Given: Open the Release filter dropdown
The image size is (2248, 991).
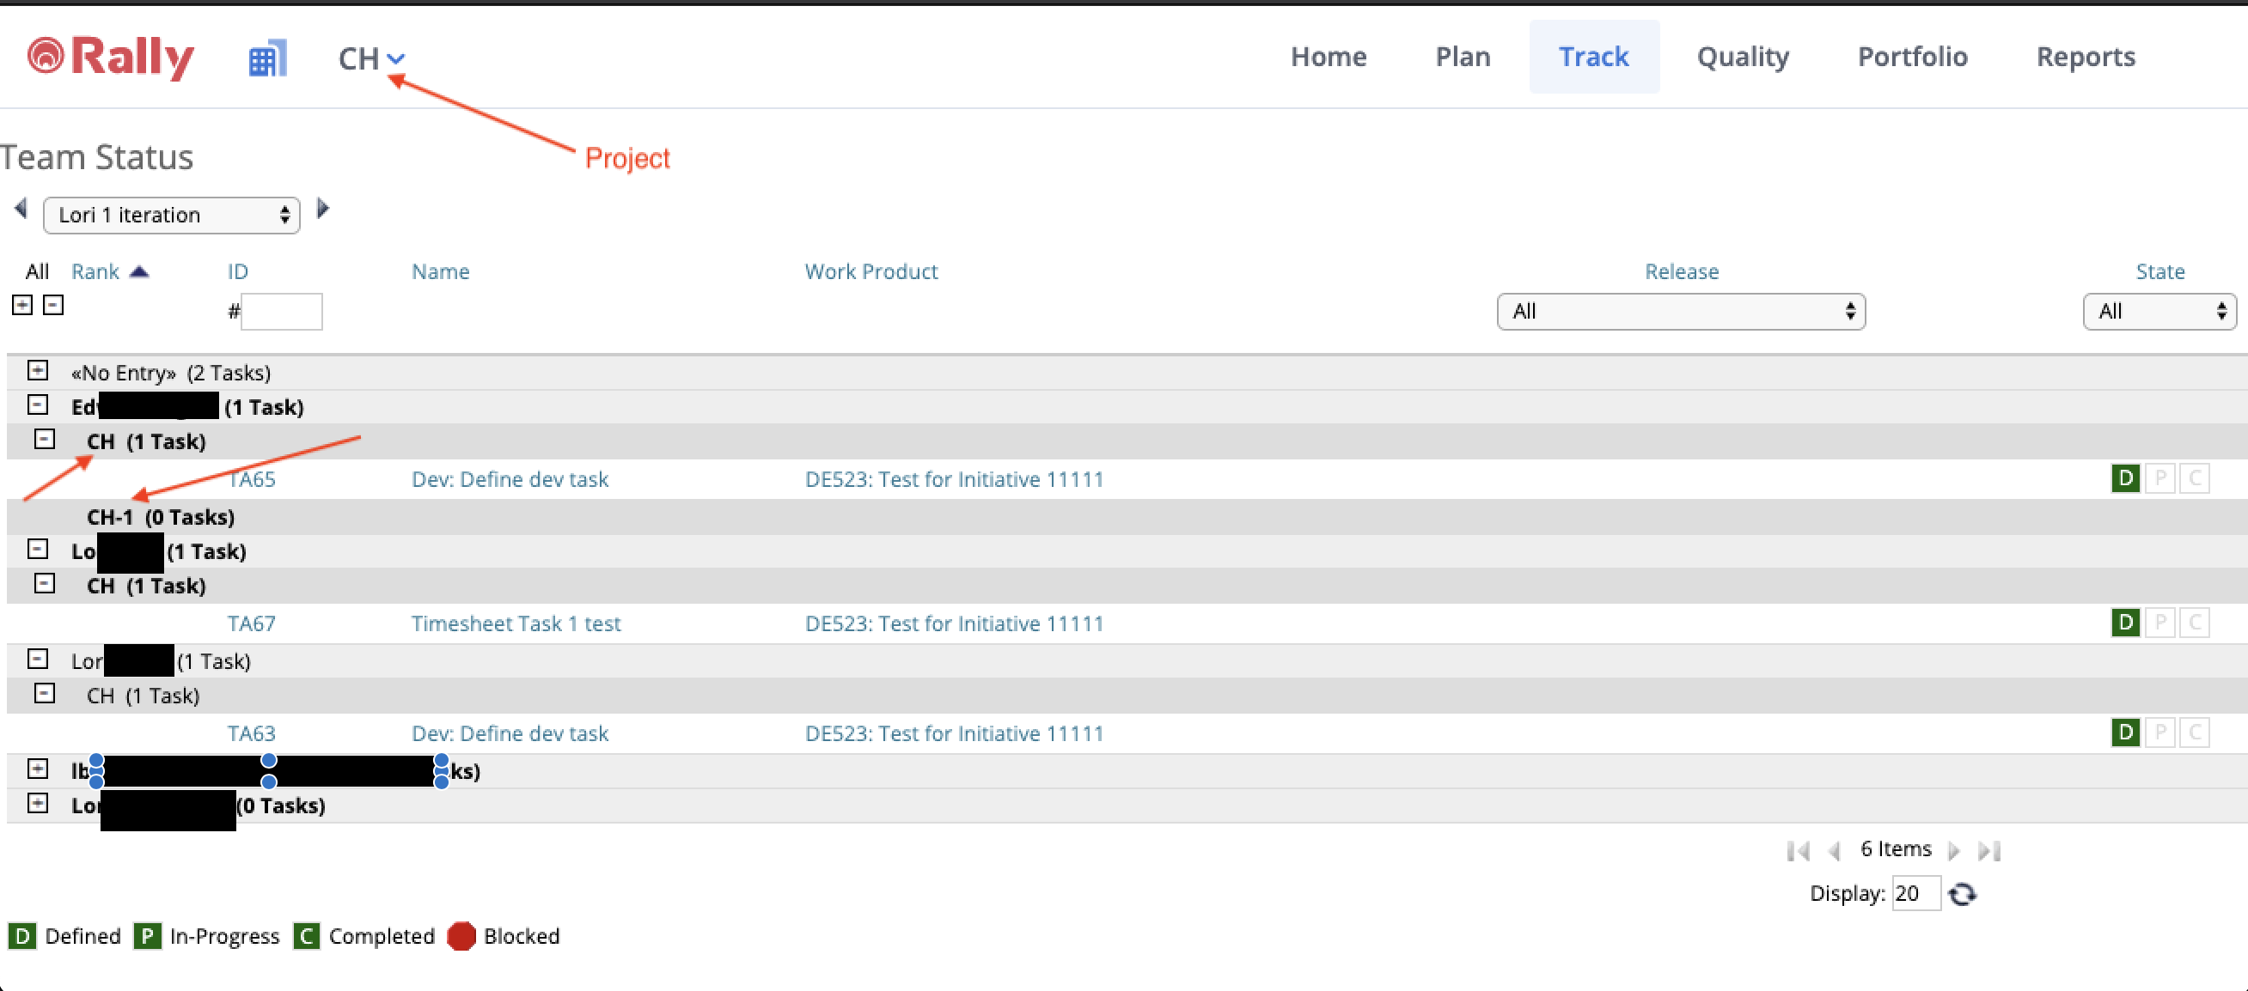Looking at the screenshot, I should click(1680, 312).
